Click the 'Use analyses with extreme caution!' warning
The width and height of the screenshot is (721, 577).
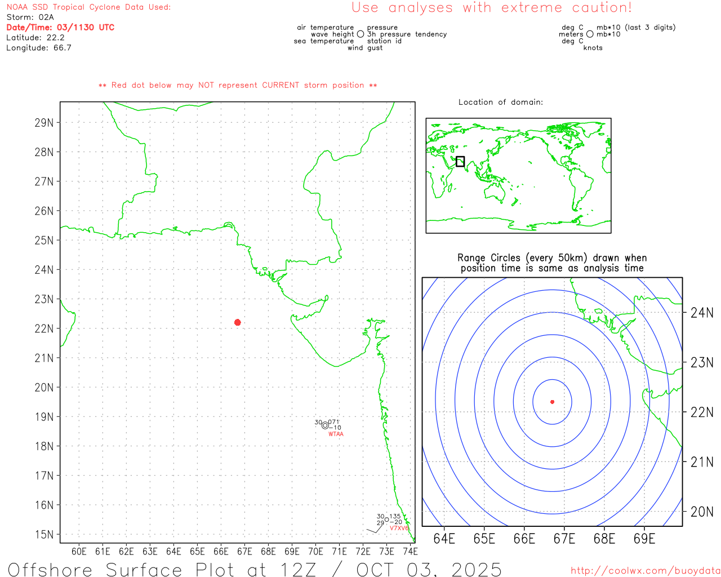click(x=492, y=8)
